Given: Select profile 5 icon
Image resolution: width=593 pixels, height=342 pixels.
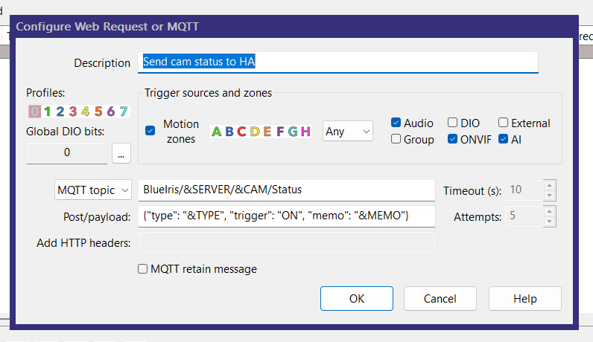Looking at the screenshot, I should [98, 112].
